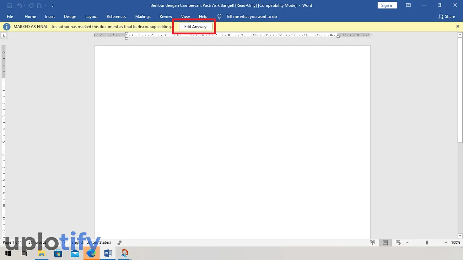Switch to Microsoft Edge on the taskbar
Viewport: 463px width, 260px height.
point(92,253)
